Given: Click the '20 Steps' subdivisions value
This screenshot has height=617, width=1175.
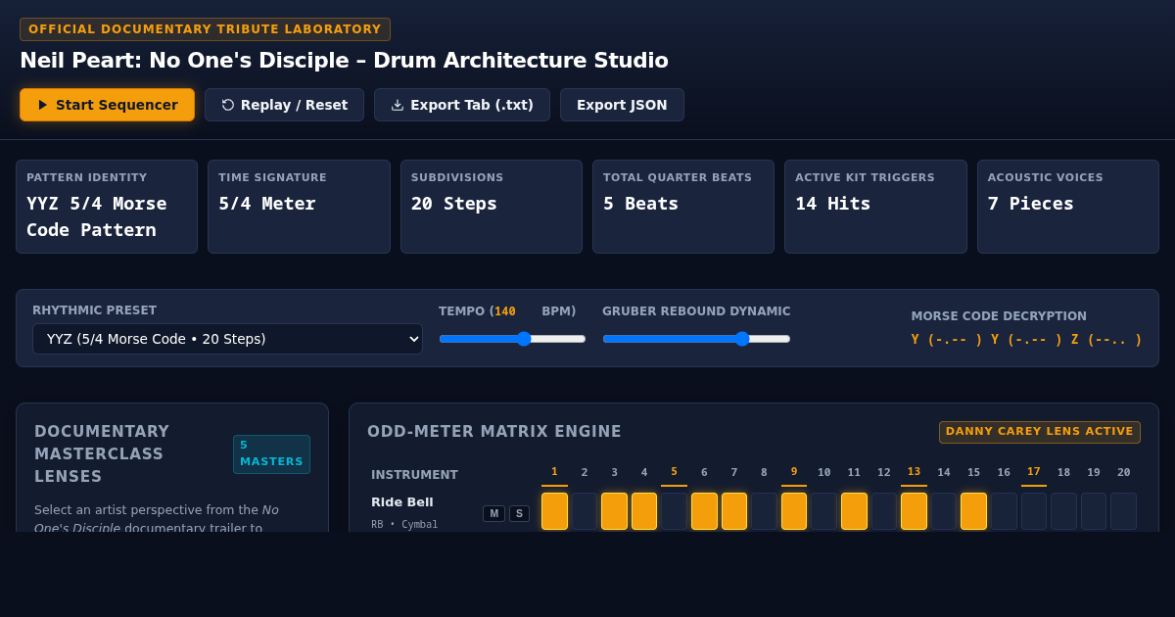Looking at the screenshot, I should point(454,204).
